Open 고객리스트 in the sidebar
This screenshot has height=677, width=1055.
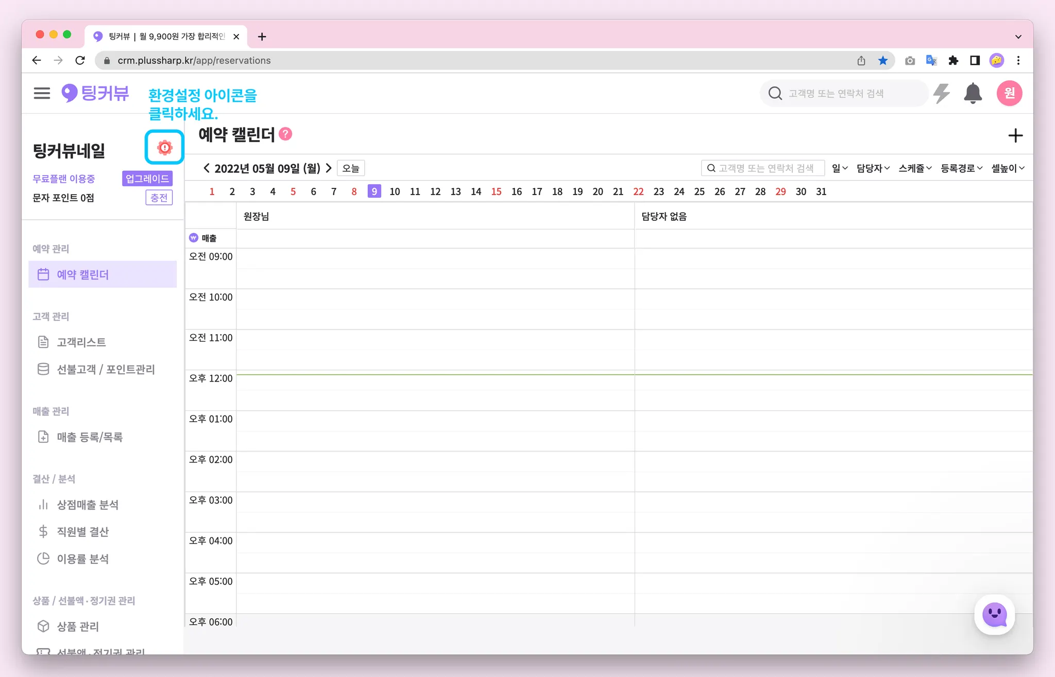point(81,342)
